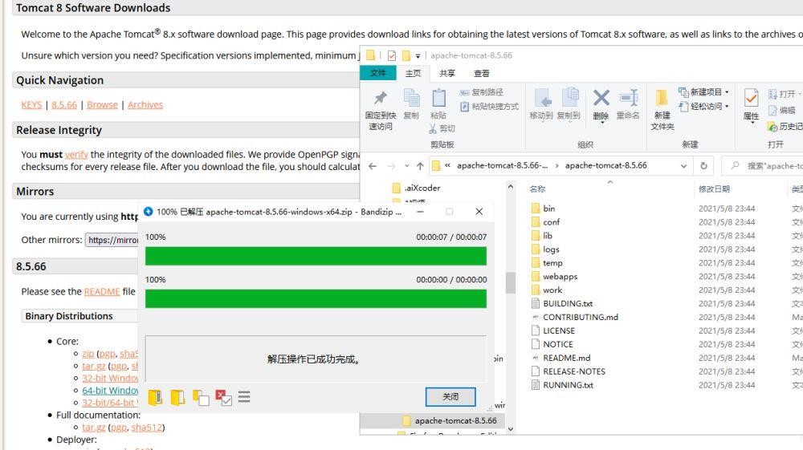Click the Cut (剪切) scissors icon
This screenshot has height=450, width=803.
point(434,128)
